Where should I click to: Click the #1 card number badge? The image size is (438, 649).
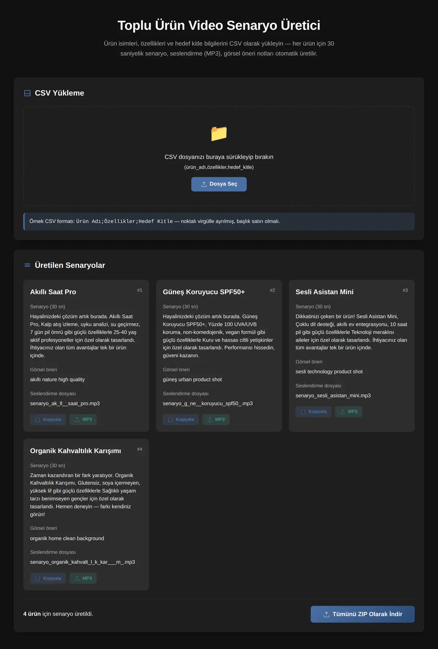click(x=140, y=290)
